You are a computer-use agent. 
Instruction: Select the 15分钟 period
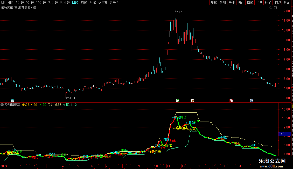point(41,2)
